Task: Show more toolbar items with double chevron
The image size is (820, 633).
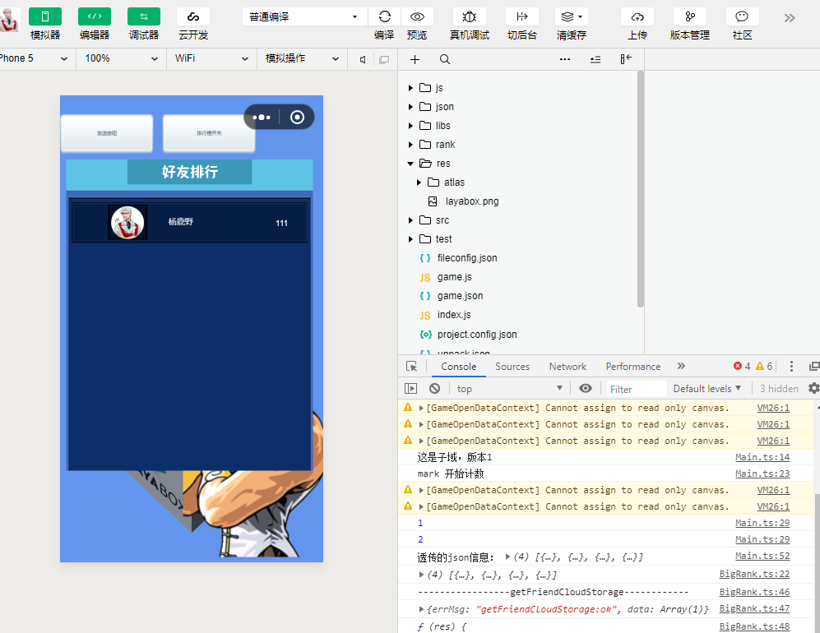Action: [790, 18]
